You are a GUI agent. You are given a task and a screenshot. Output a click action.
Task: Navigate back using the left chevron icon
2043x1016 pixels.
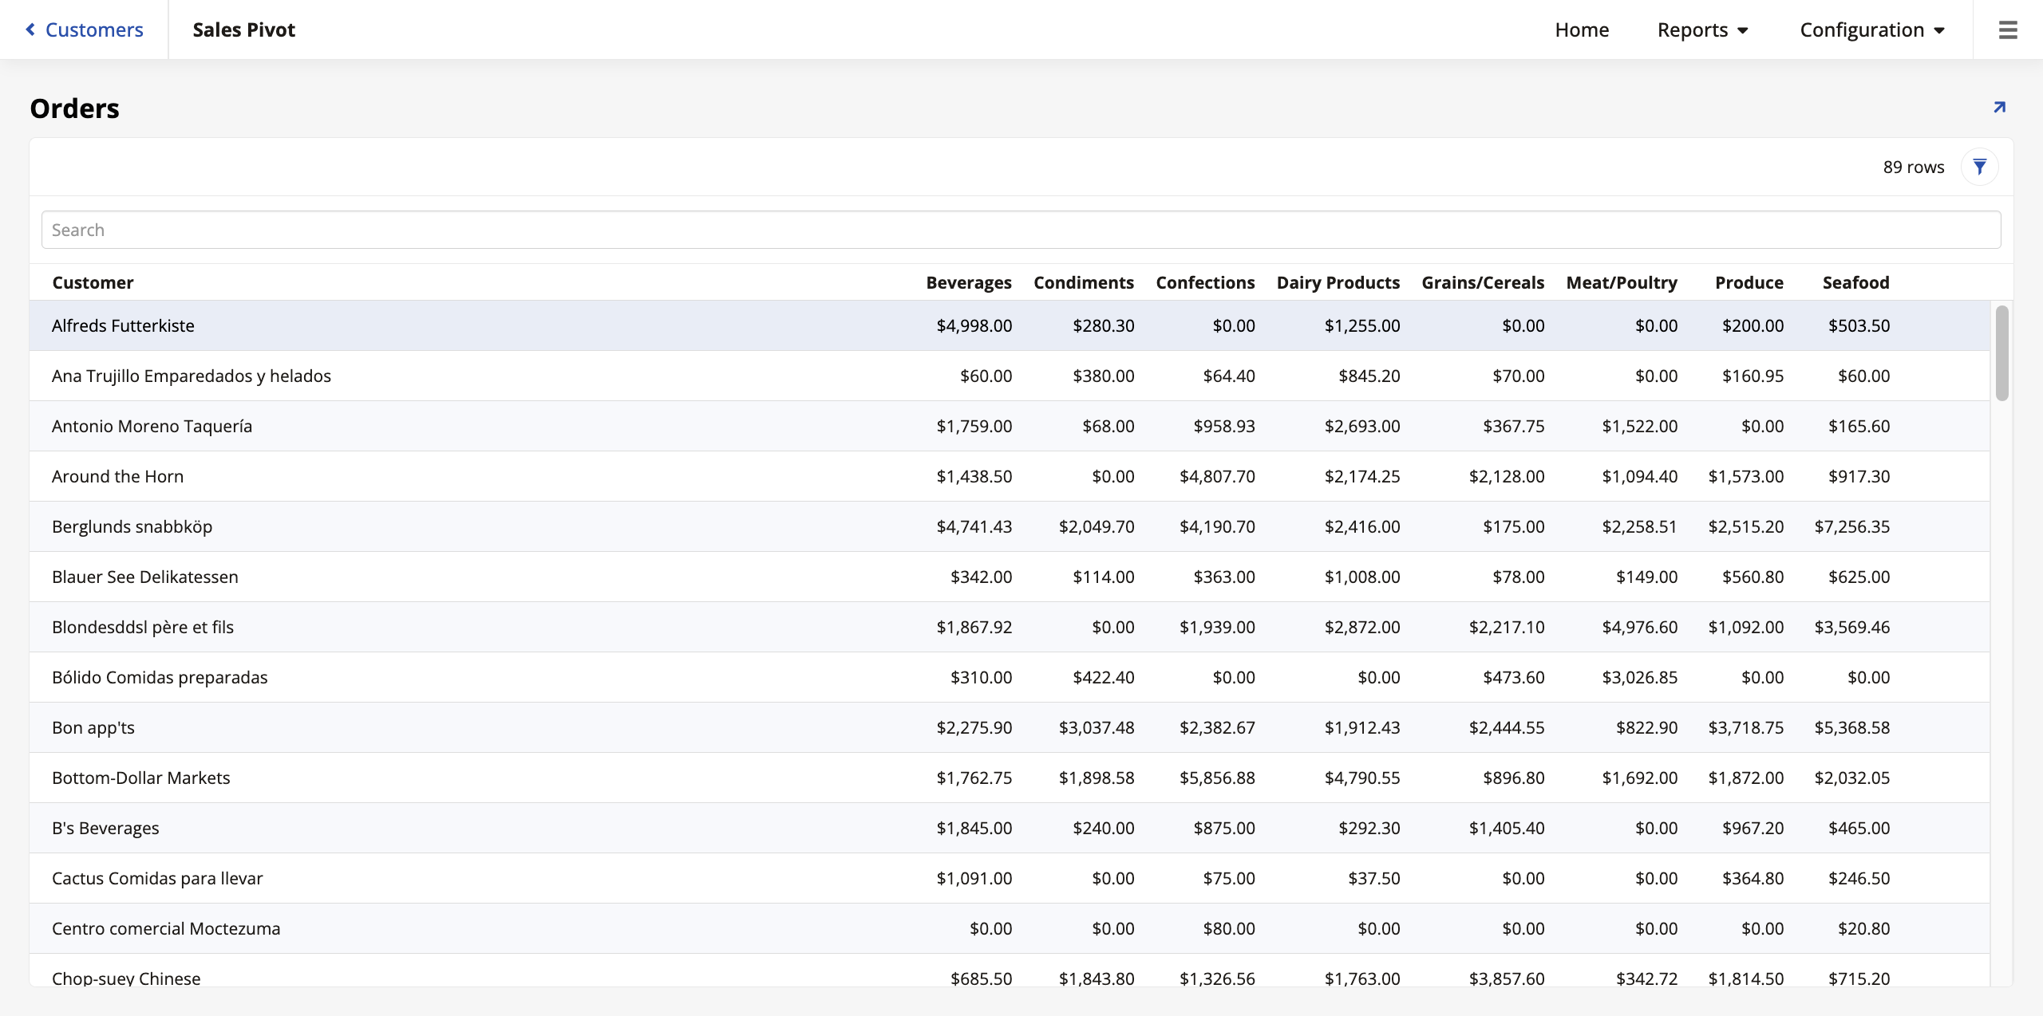point(30,29)
